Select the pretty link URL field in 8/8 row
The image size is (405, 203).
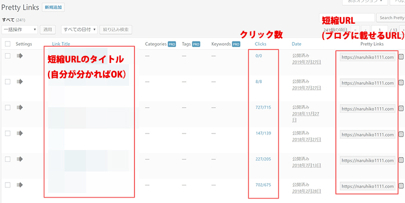tap(368, 83)
